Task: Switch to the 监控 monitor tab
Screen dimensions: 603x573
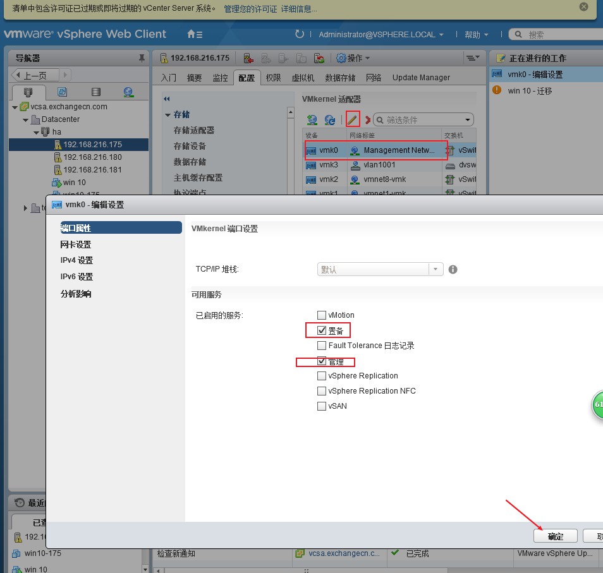Action: 220,78
